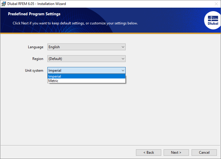Close the Installation Wizard window

click(x=216, y=4)
